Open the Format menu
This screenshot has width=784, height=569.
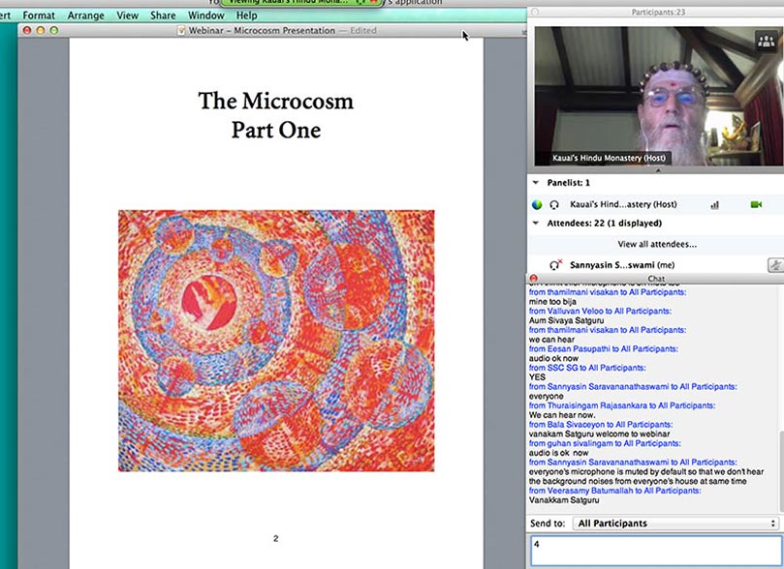pyautogui.click(x=39, y=15)
